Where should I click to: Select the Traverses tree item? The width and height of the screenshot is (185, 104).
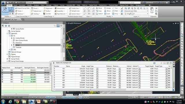click(x=18, y=47)
